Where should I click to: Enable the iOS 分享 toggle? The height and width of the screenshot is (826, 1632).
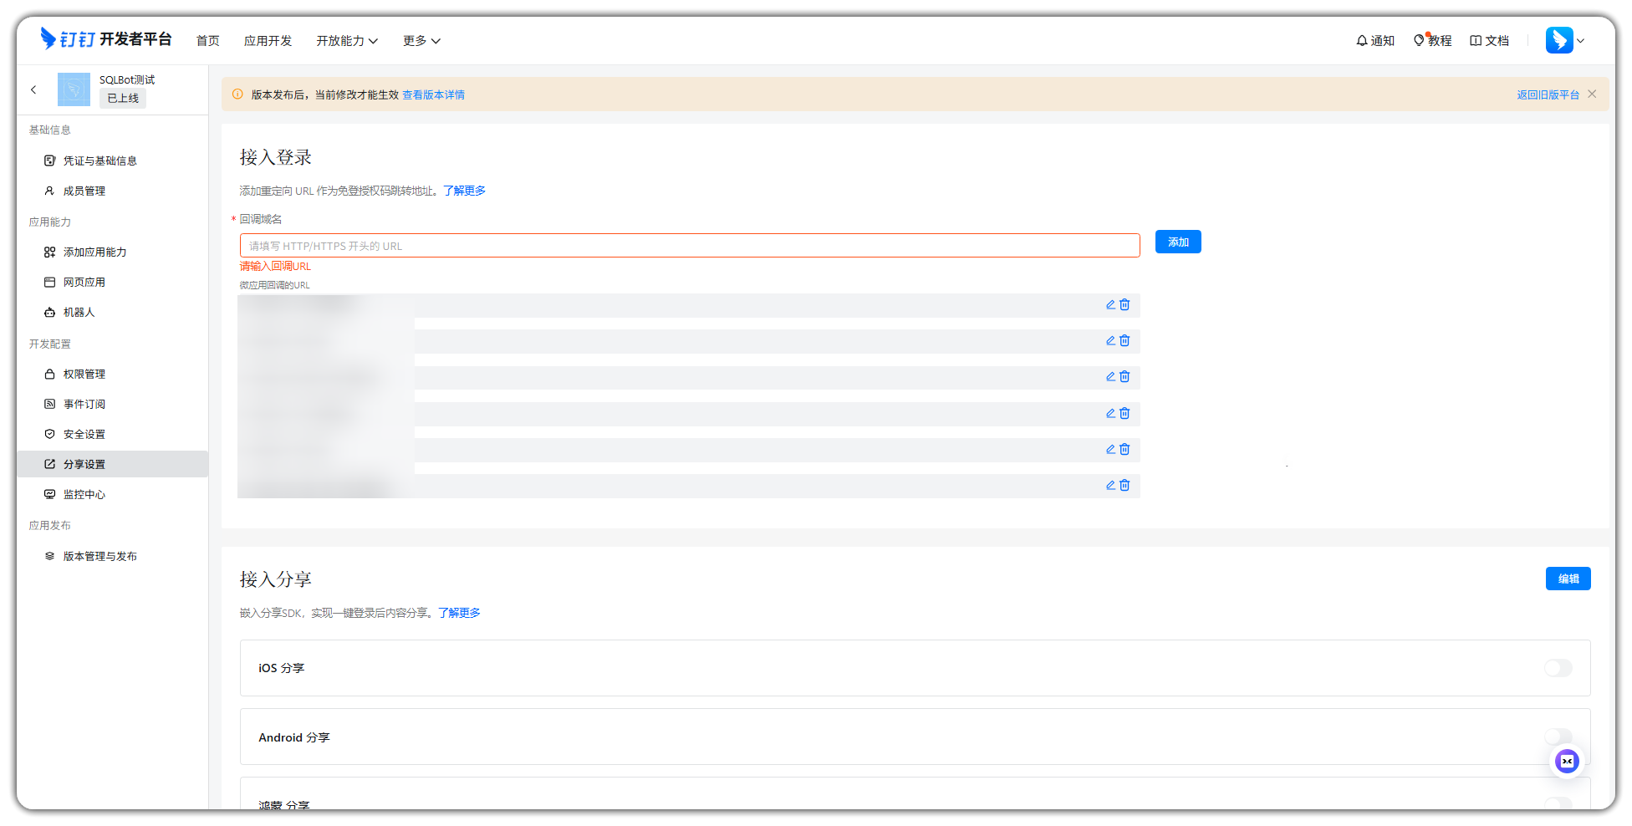(1558, 668)
